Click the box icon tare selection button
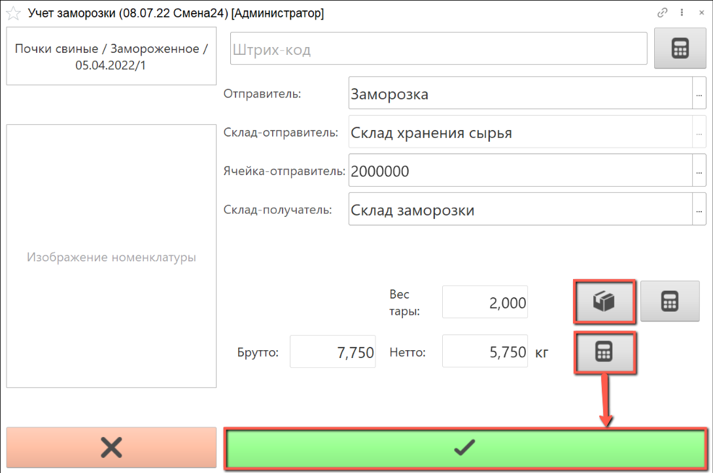 click(604, 301)
